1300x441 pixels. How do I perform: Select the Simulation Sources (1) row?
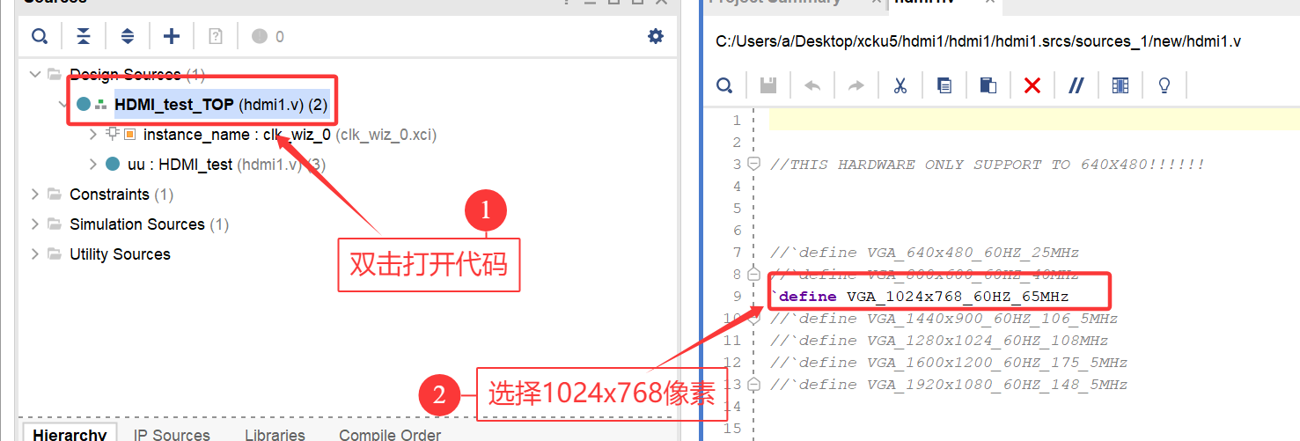(149, 224)
